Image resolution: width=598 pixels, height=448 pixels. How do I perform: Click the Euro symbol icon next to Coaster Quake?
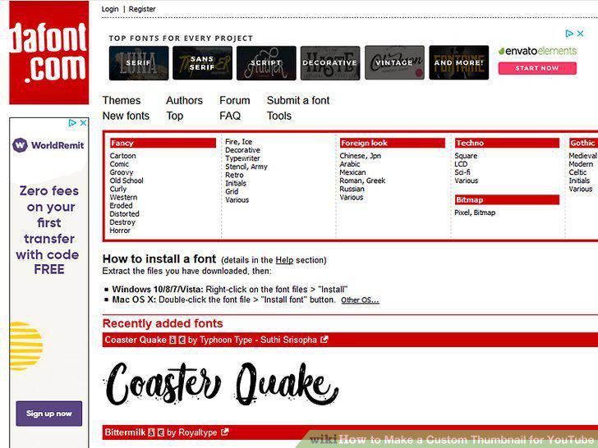coord(182,340)
